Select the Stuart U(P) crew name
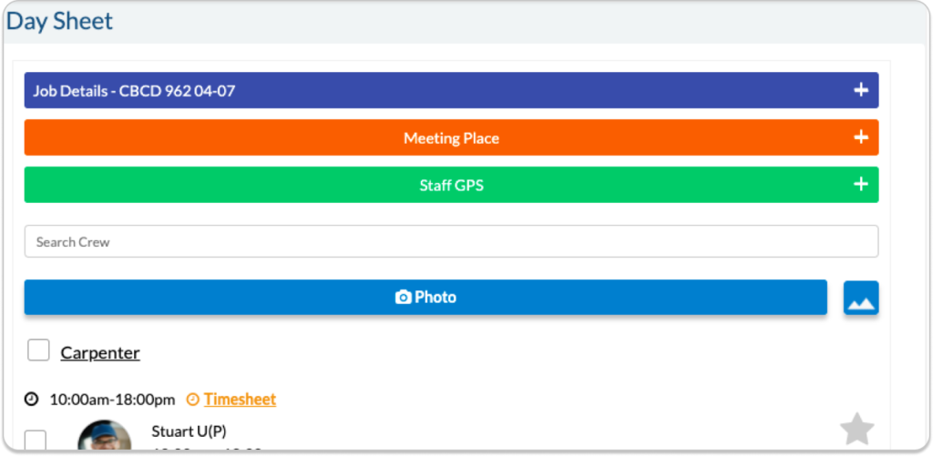The width and height of the screenshot is (933, 456). 189,431
